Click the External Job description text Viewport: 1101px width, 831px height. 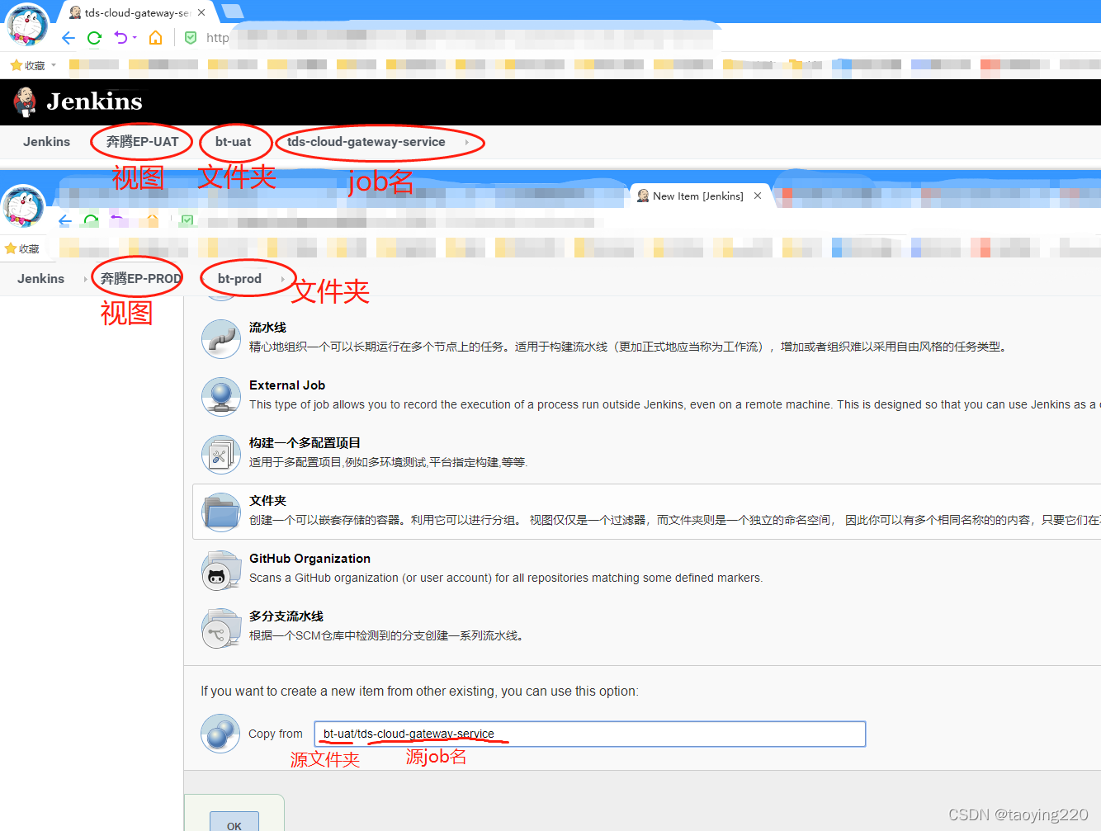[x=674, y=404]
